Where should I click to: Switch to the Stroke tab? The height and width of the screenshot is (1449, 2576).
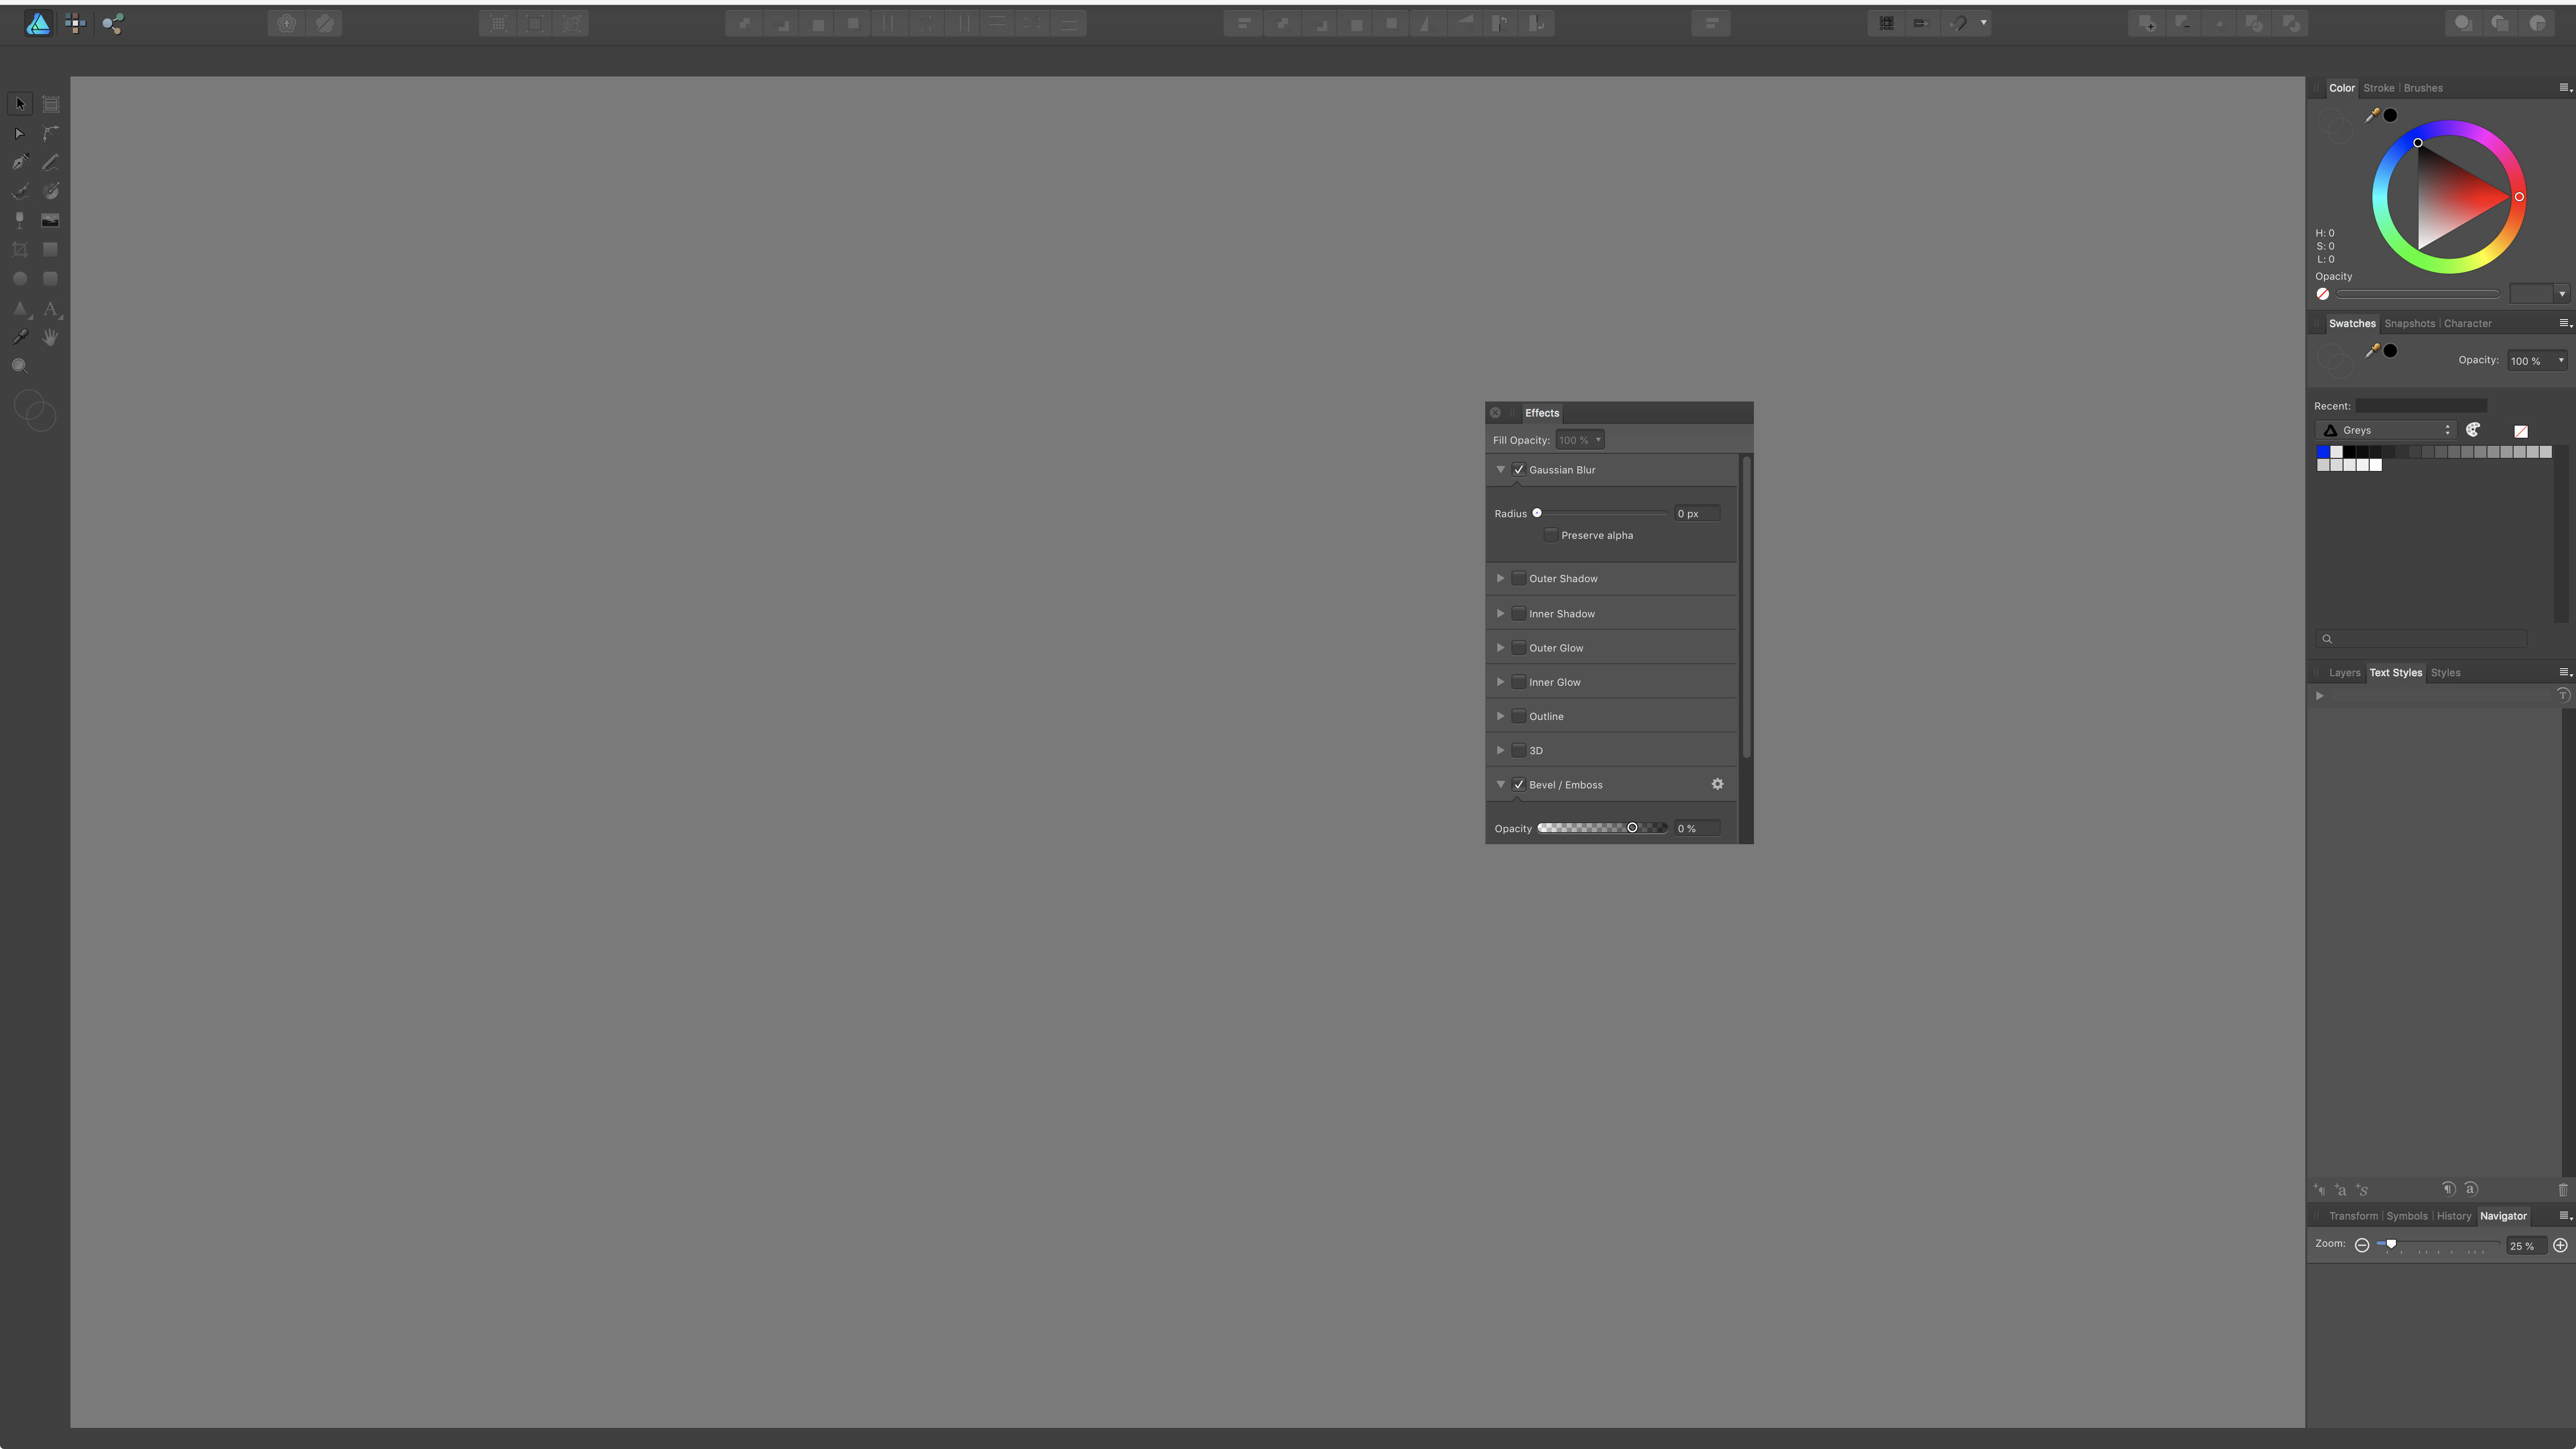tap(2379, 88)
